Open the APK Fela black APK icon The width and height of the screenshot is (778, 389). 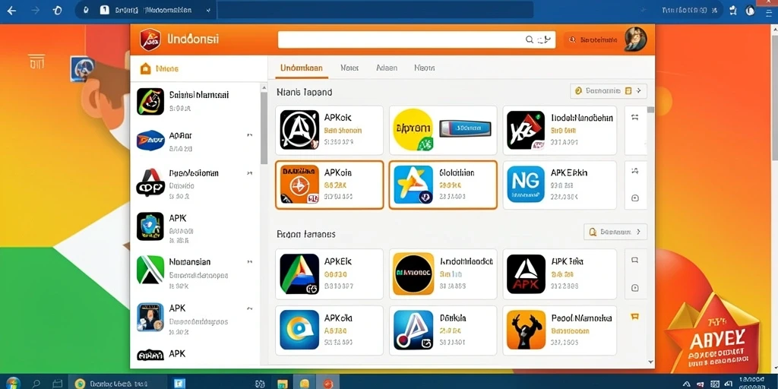click(526, 274)
